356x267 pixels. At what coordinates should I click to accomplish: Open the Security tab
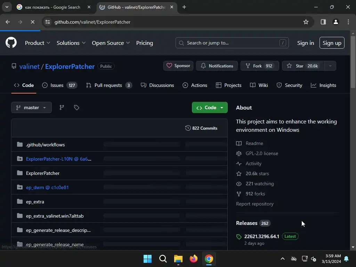tap(289, 85)
